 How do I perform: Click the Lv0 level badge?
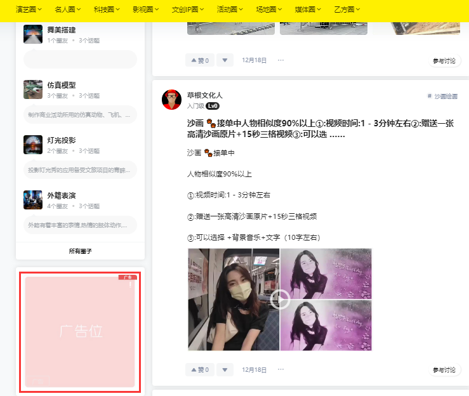[213, 106]
